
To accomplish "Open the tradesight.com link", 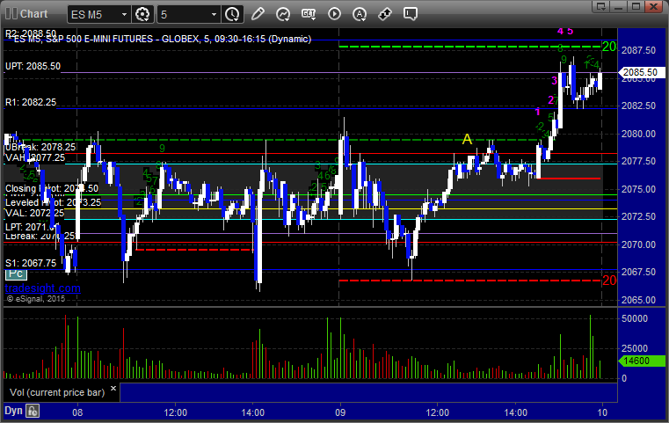I will [43, 288].
